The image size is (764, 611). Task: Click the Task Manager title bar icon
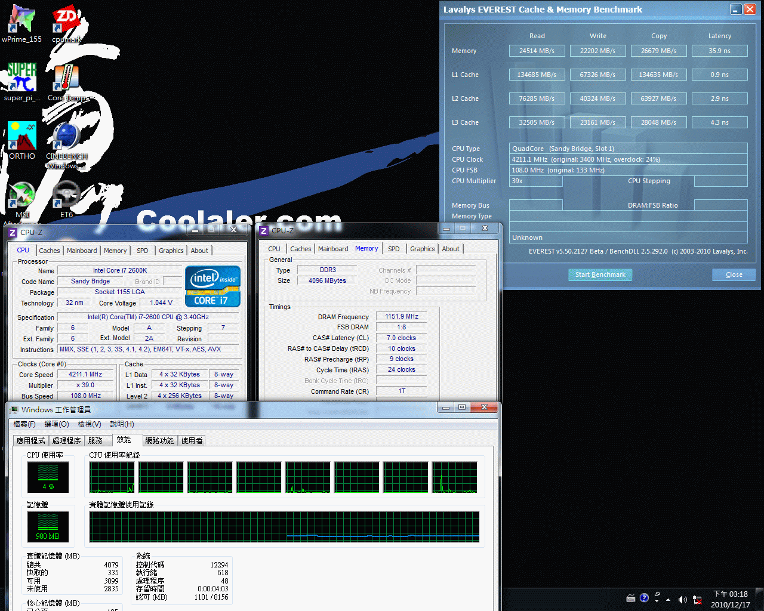[x=14, y=410]
